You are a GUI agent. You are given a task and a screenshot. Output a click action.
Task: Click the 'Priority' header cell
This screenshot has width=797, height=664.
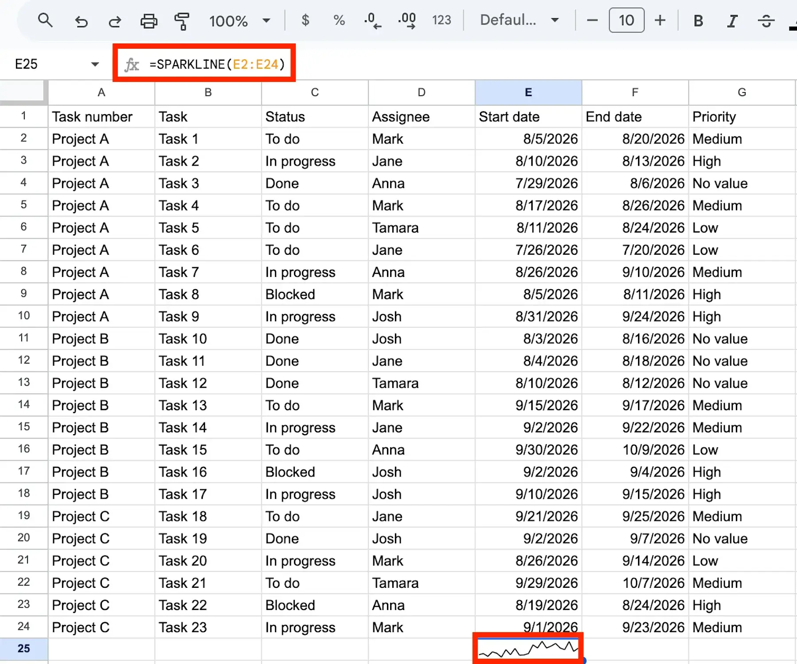point(742,116)
